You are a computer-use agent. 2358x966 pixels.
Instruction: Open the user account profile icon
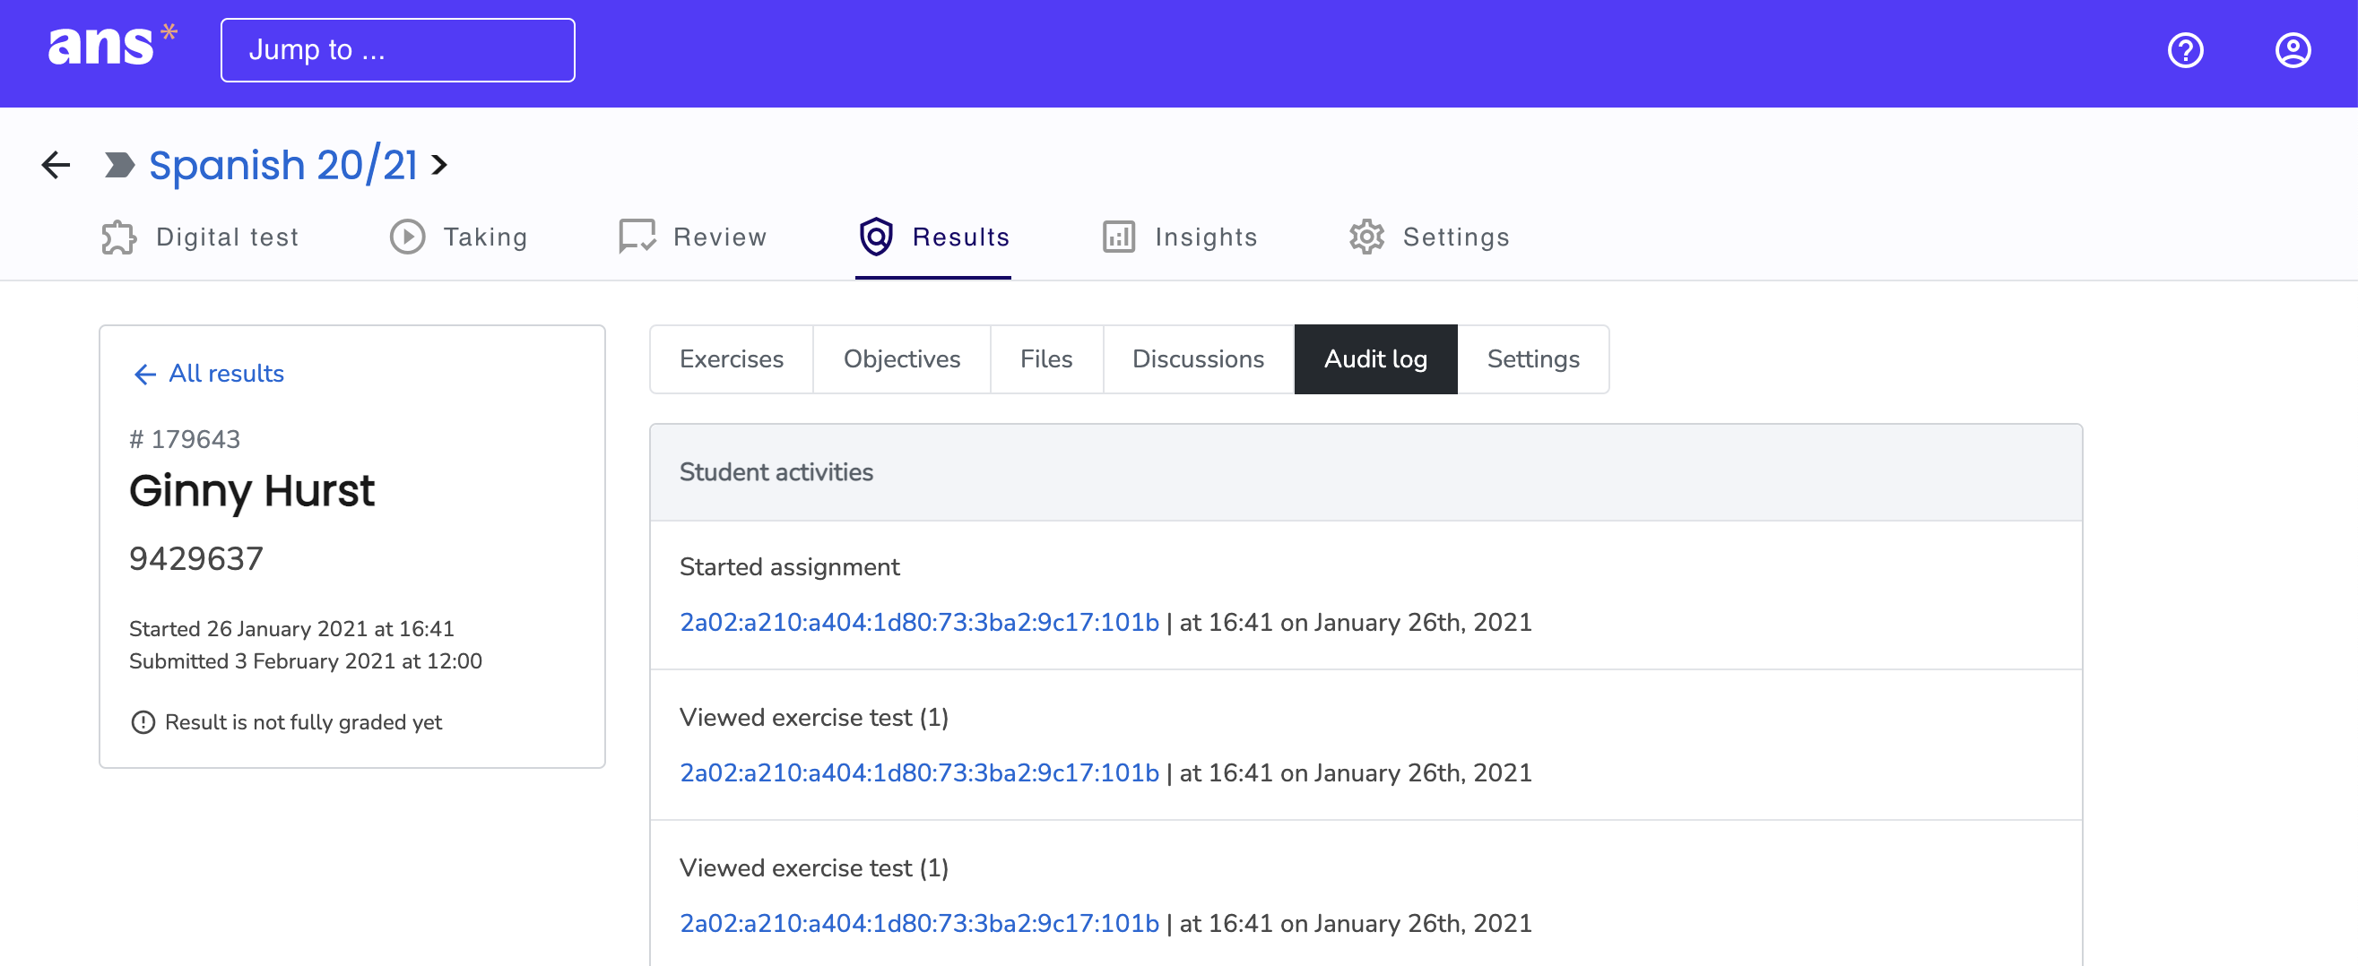[x=2292, y=50]
